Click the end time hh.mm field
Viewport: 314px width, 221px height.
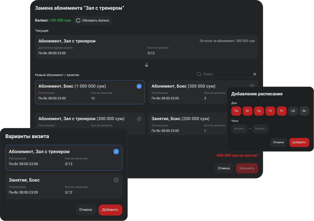click(x=260, y=129)
